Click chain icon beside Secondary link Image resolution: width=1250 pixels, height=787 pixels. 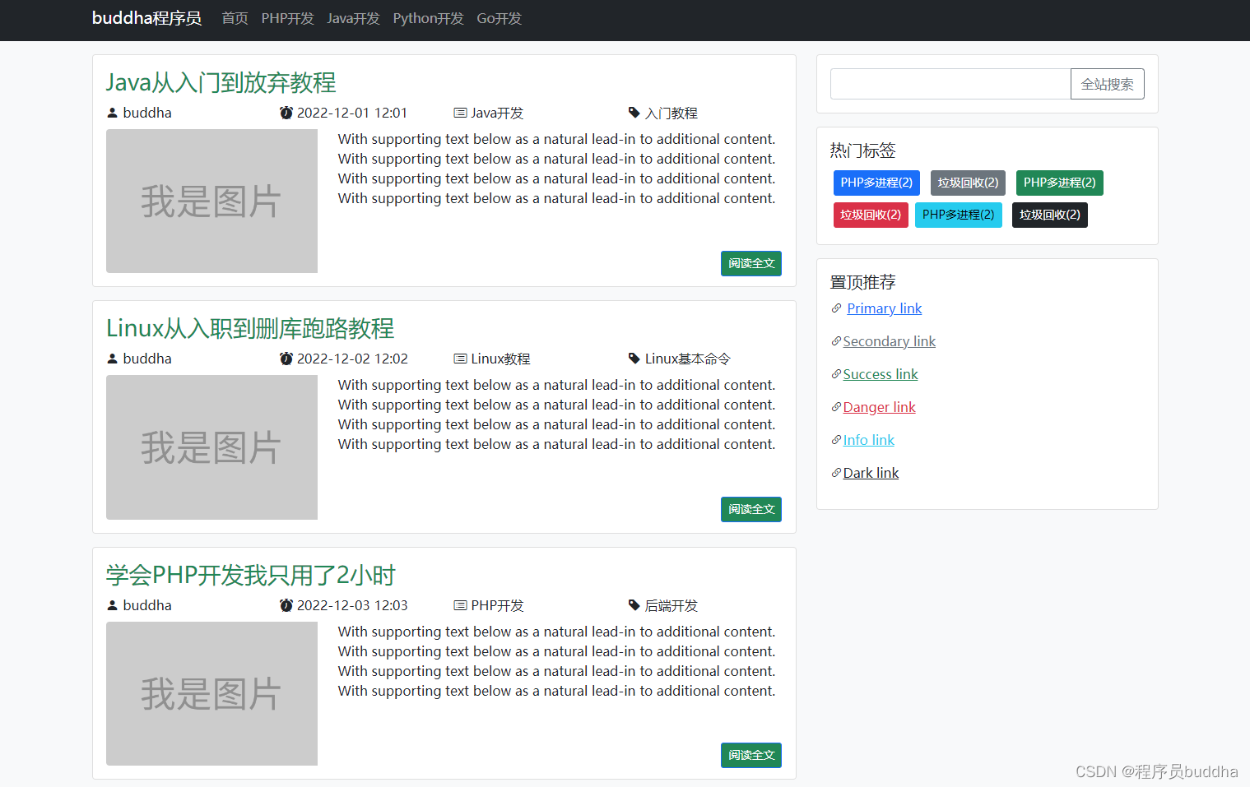pyautogui.click(x=836, y=341)
